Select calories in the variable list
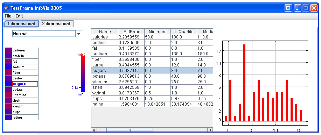 pyautogui.click(x=25, y=50)
